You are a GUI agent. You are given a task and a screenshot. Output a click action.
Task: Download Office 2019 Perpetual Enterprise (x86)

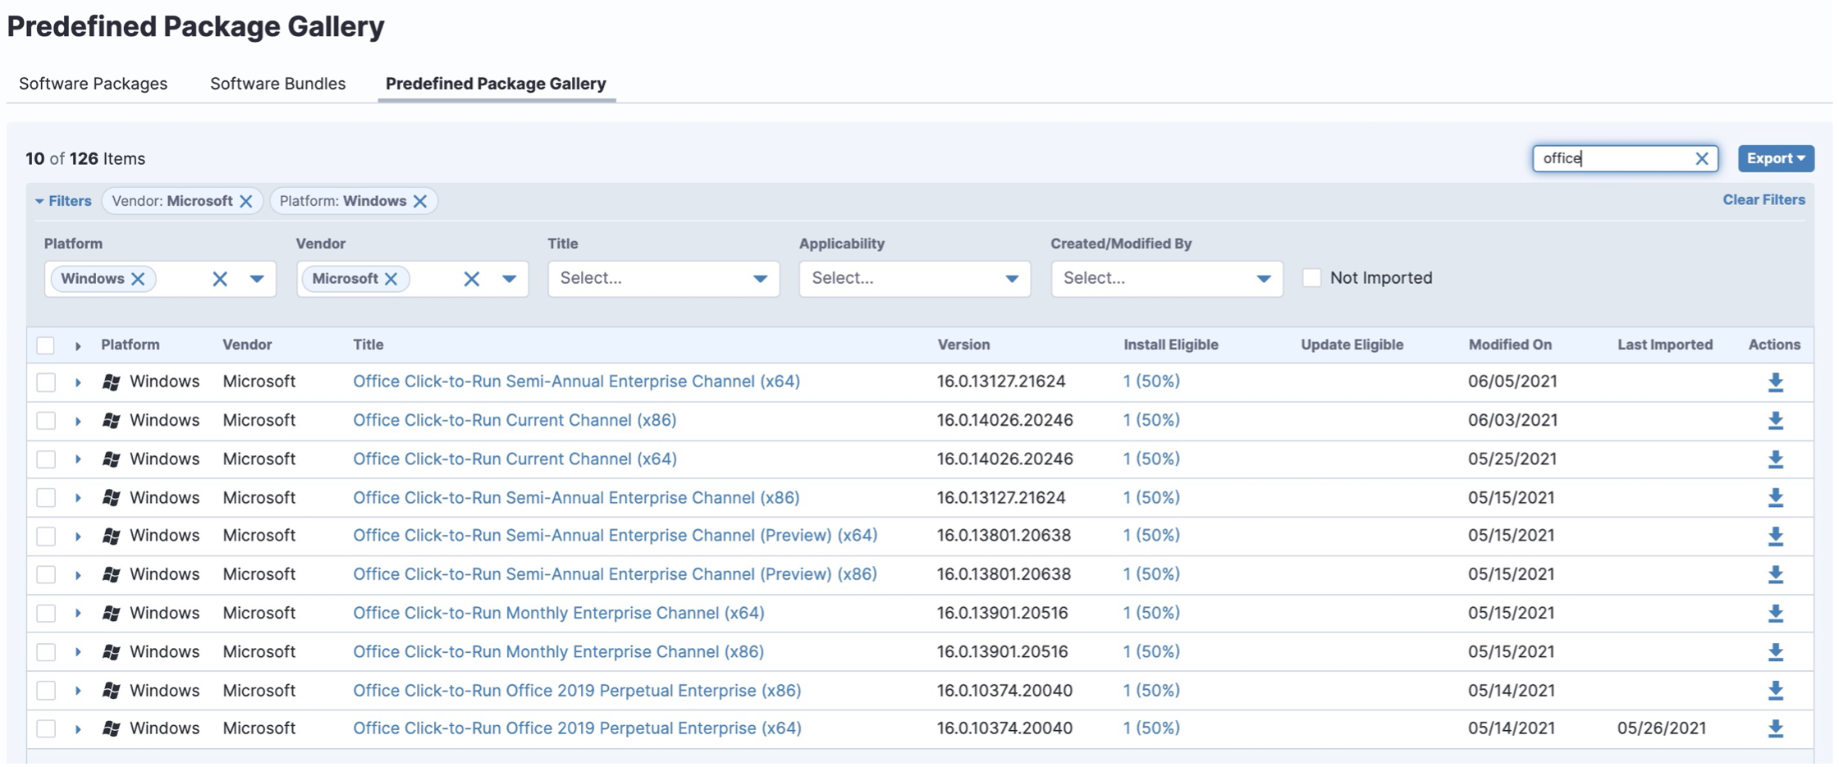point(1775,691)
